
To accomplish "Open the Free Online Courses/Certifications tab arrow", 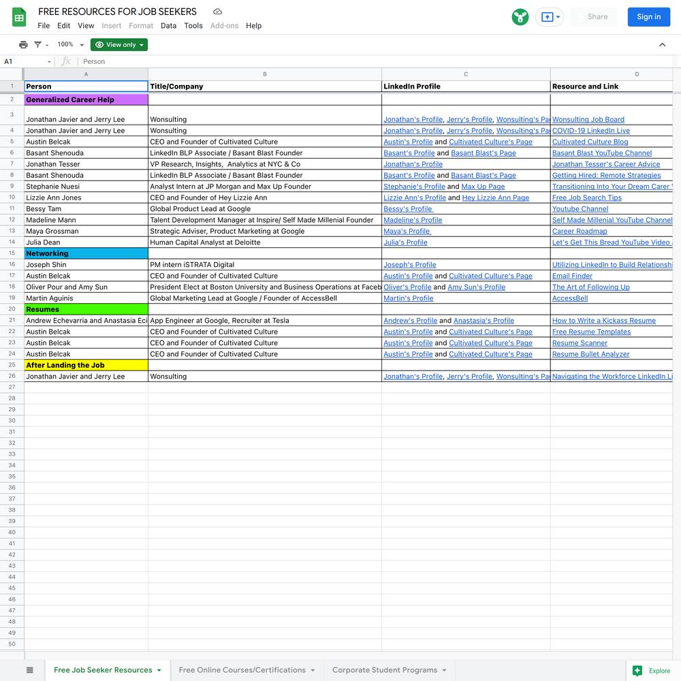I will tap(313, 670).
